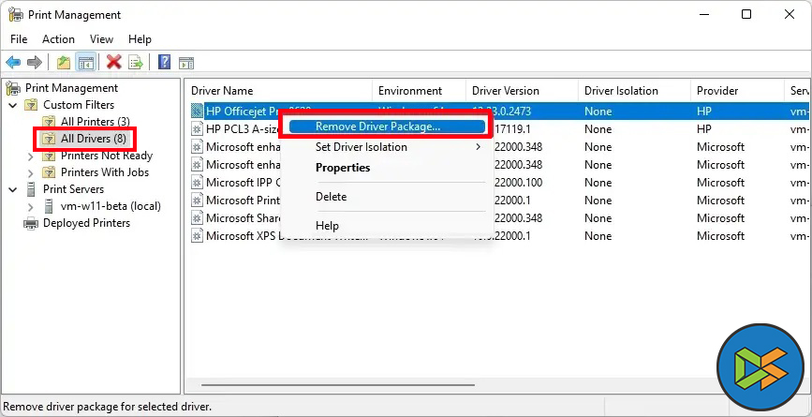Sort by the Driver Isolation column header

point(621,91)
